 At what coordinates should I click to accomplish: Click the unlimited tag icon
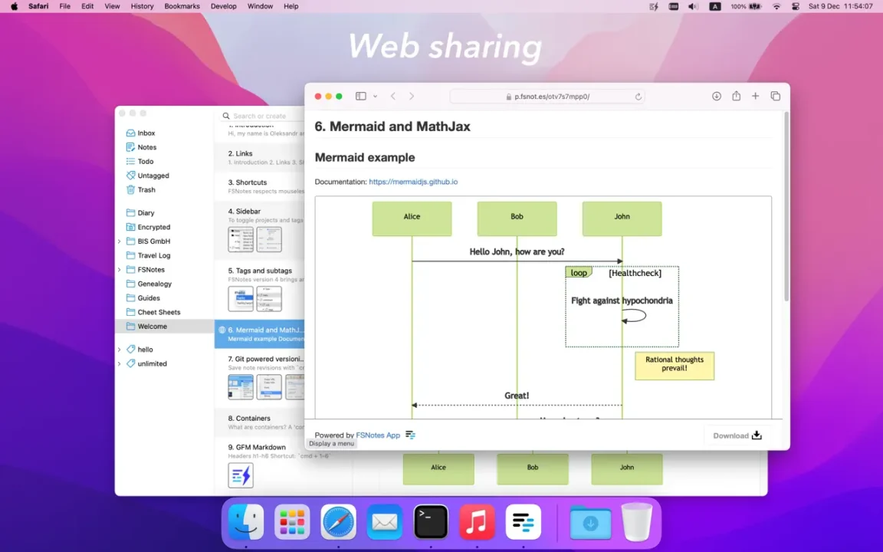tap(130, 363)
